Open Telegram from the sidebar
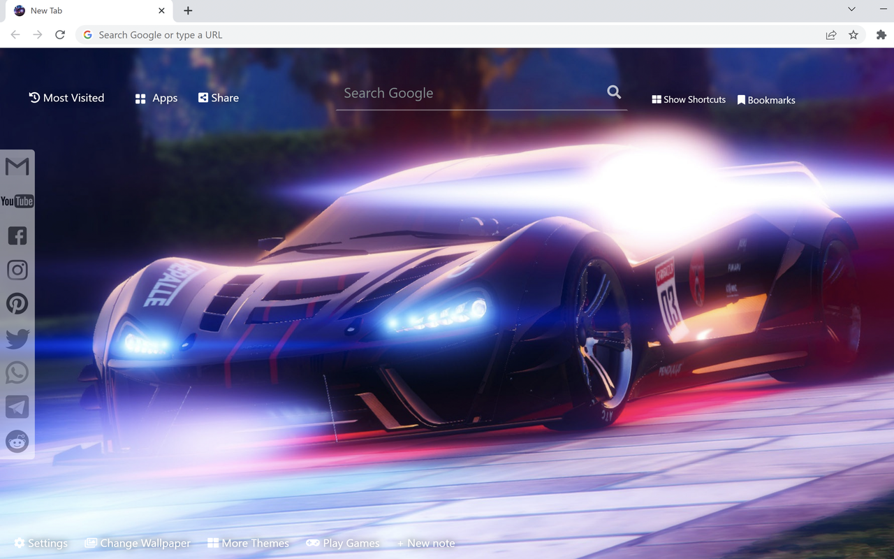This screenshot has height=559, width=894. pos(17,407)
